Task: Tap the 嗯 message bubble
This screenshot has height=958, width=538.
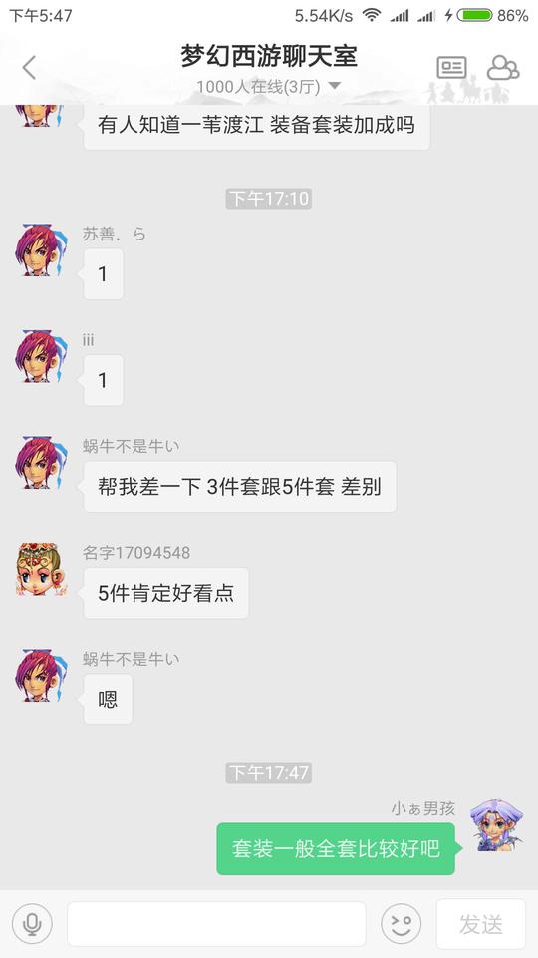Action: tap(108, 700)
